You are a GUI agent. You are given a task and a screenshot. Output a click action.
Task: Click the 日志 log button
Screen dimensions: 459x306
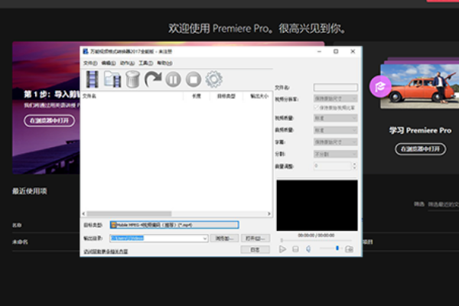pyautogui.click(x=256, y=250)
